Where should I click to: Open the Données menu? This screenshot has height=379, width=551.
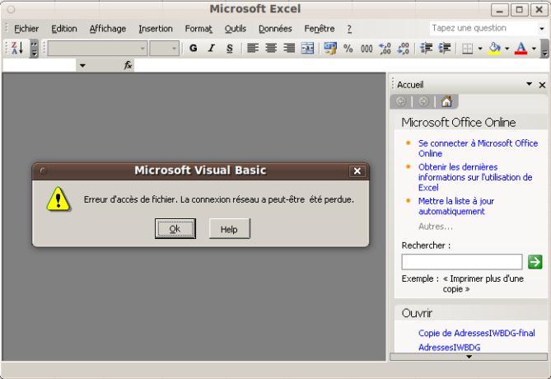[x=275, y=29]
